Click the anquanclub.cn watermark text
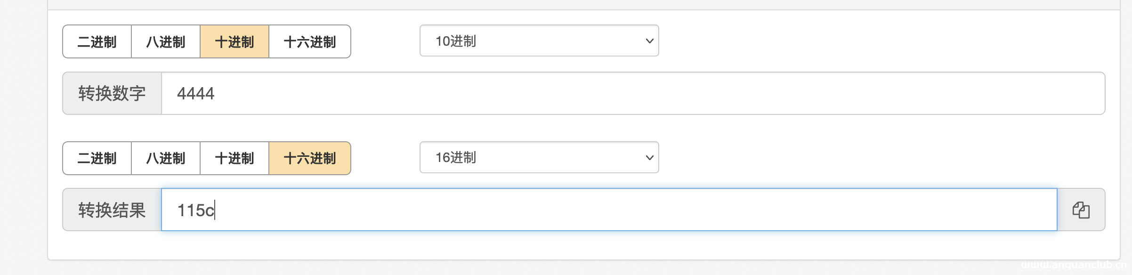Viewport: 1132px width, 275px height. pyautogui.click(x=1075, y=265)
